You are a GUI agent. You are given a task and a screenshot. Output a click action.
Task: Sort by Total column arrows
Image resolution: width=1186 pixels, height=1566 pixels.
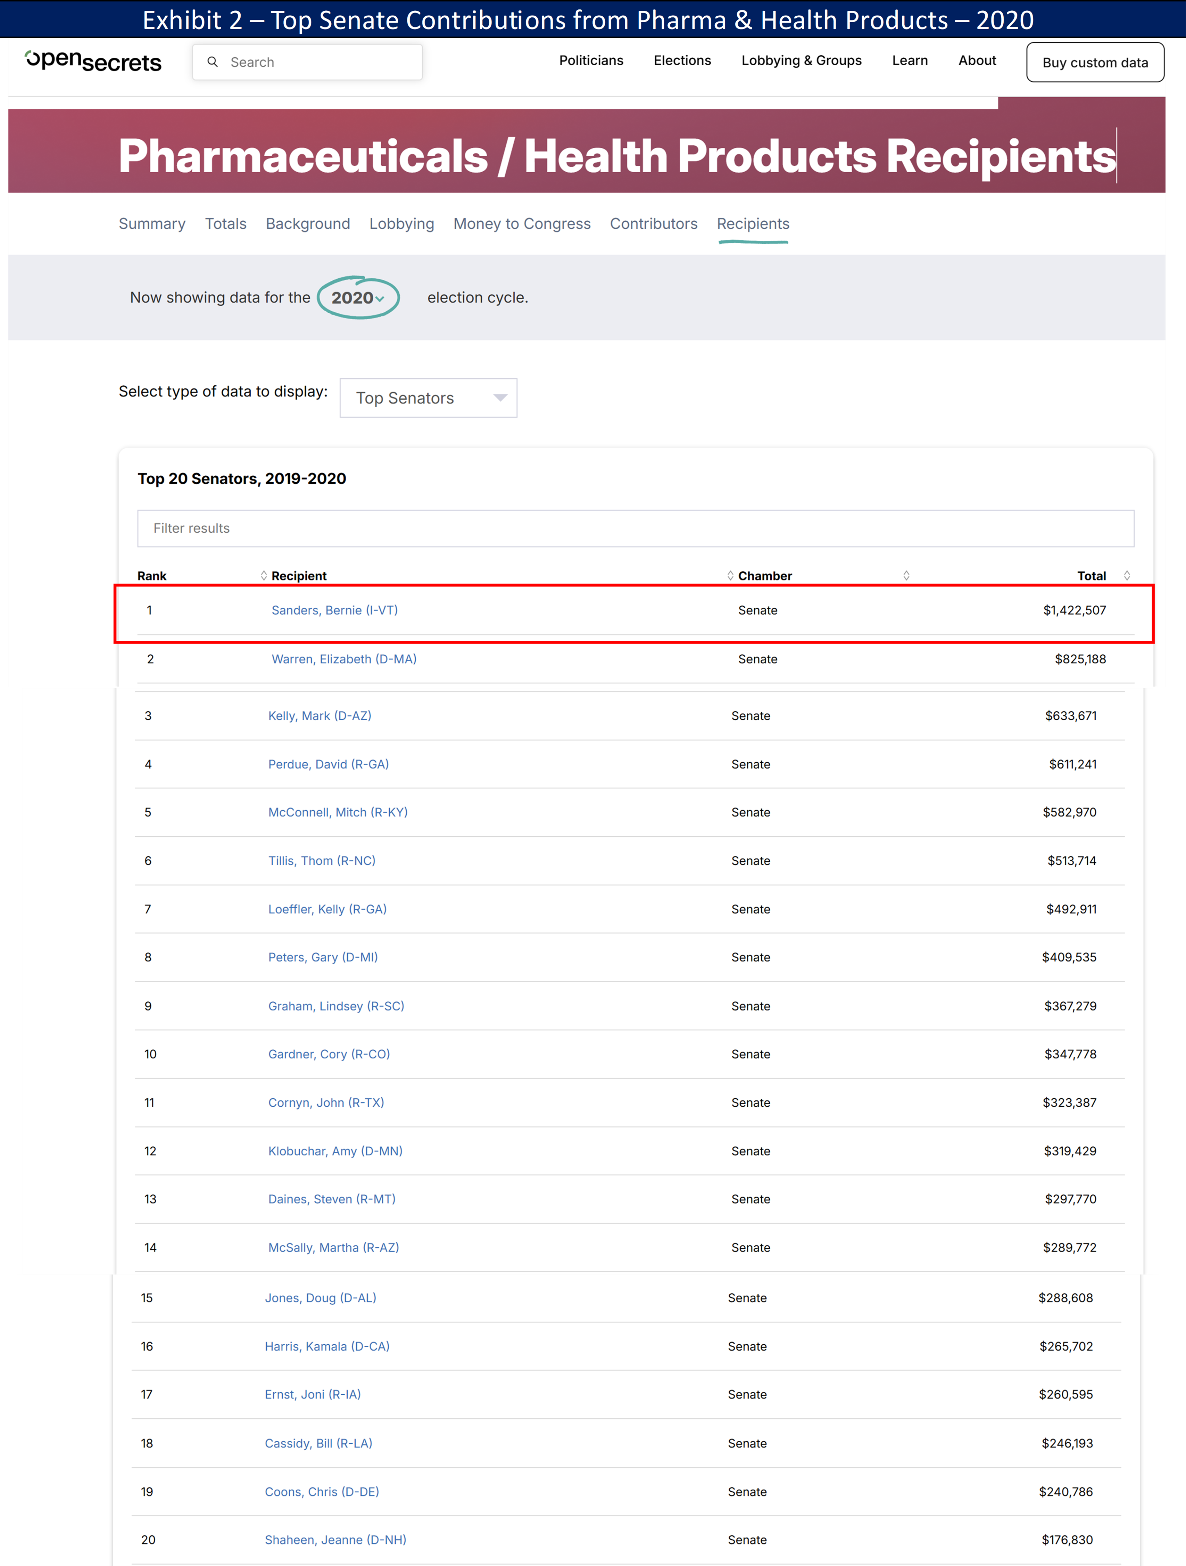coord(1127,576)
